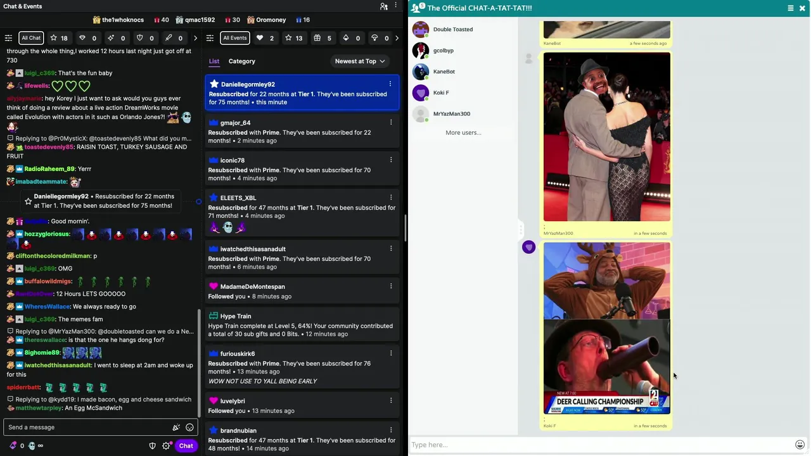Image resolution: width=811 pixels, height=456 pixels.
Task: Open chat filter settings icon beside All Chat
Action: point(8,38)
